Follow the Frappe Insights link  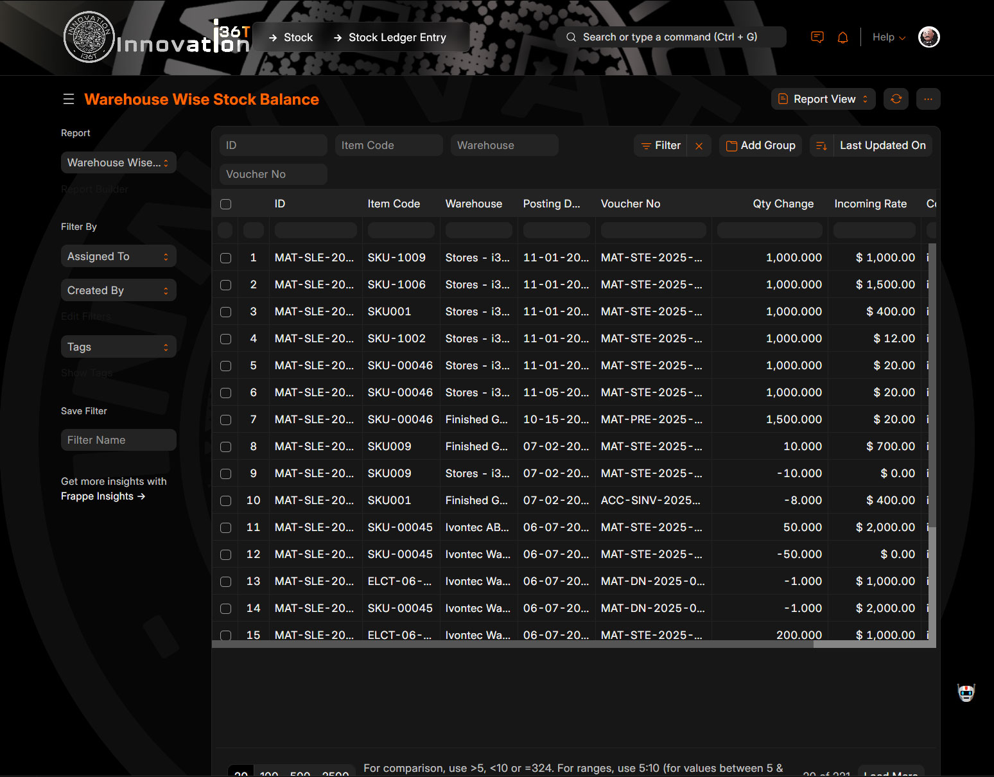(103, 496)
